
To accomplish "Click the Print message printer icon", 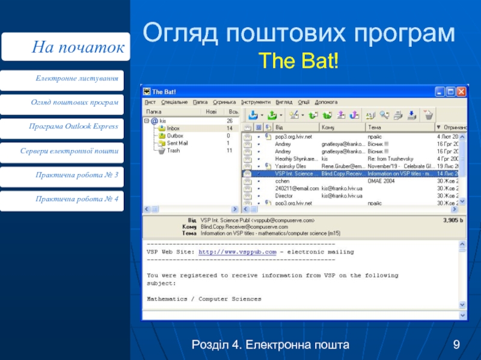I will [x=398, y=115].
